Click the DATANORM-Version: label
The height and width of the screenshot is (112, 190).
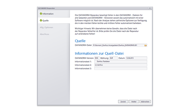click(84, 58)
